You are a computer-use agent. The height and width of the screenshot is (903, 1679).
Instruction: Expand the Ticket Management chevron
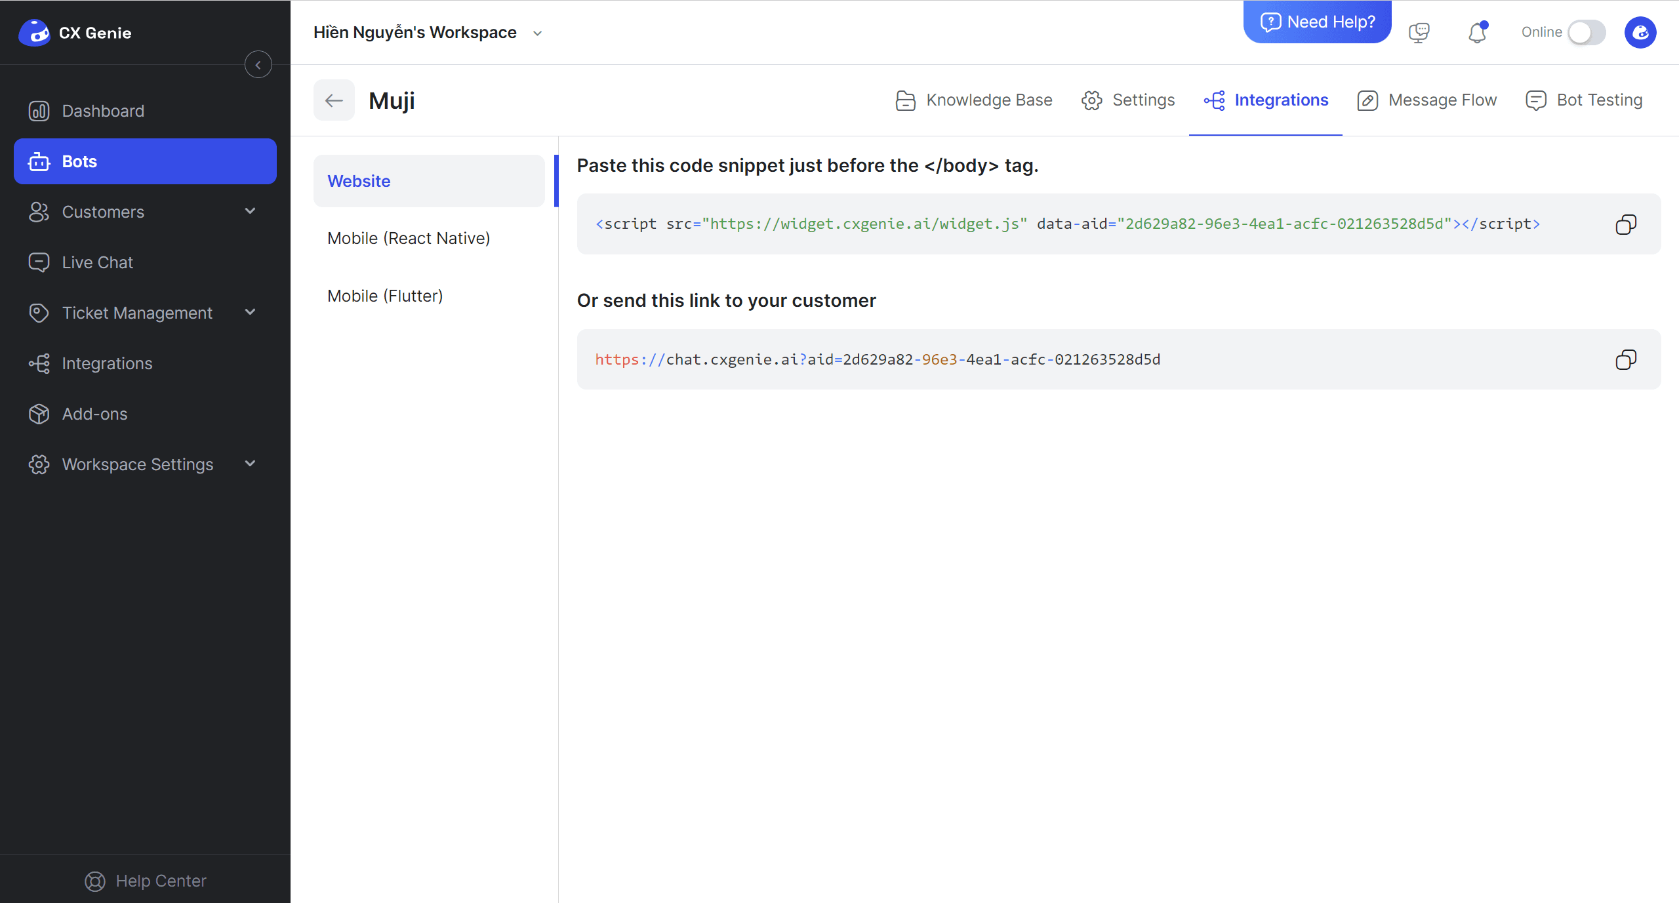click(250, 312)
